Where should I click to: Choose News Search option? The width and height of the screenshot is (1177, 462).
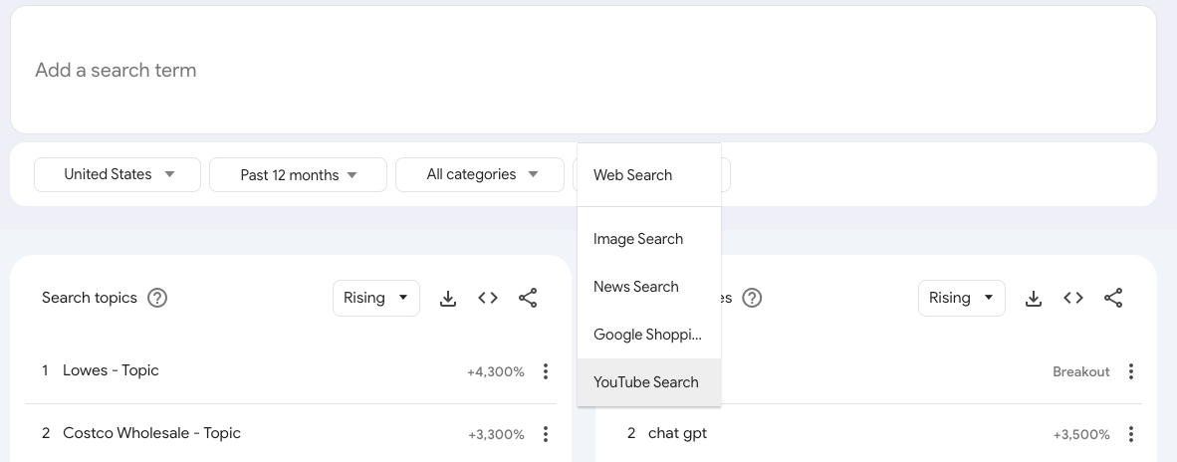point(649,287)
